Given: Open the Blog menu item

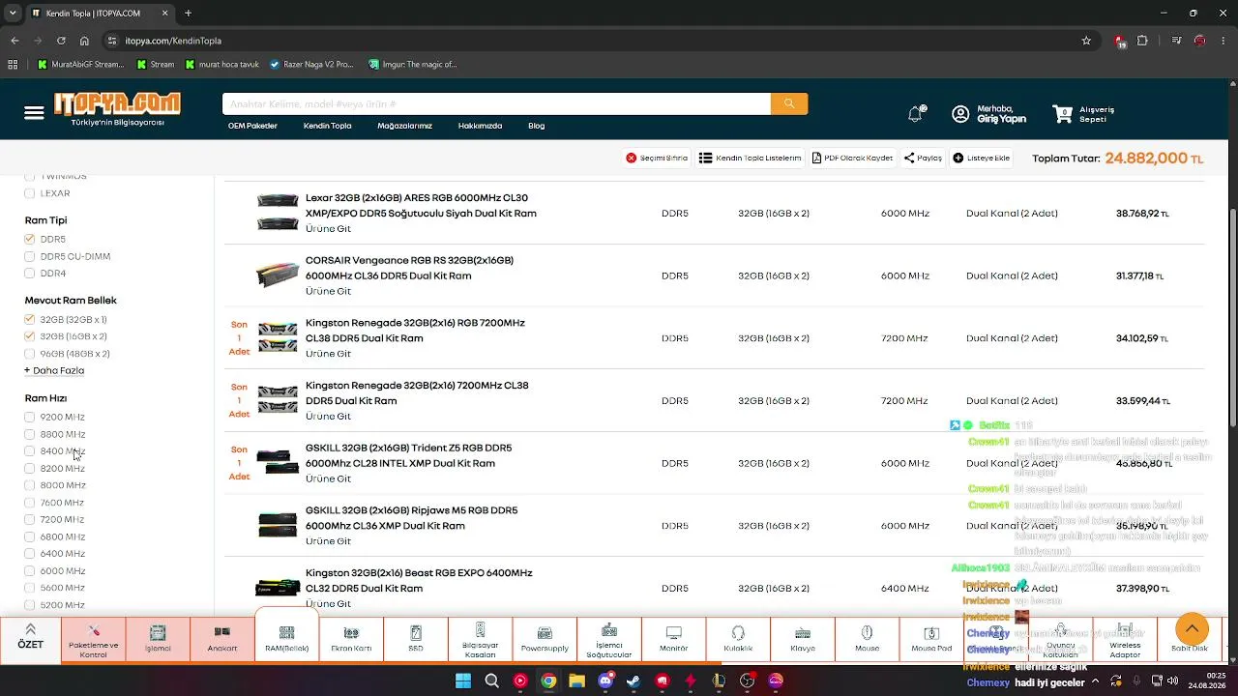Looking at the screenshot, I should click(536, 126).
